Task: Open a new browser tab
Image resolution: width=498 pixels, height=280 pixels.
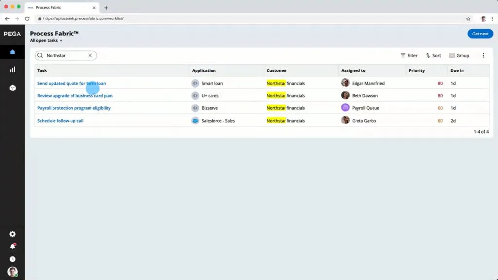Action: point(106,8)
